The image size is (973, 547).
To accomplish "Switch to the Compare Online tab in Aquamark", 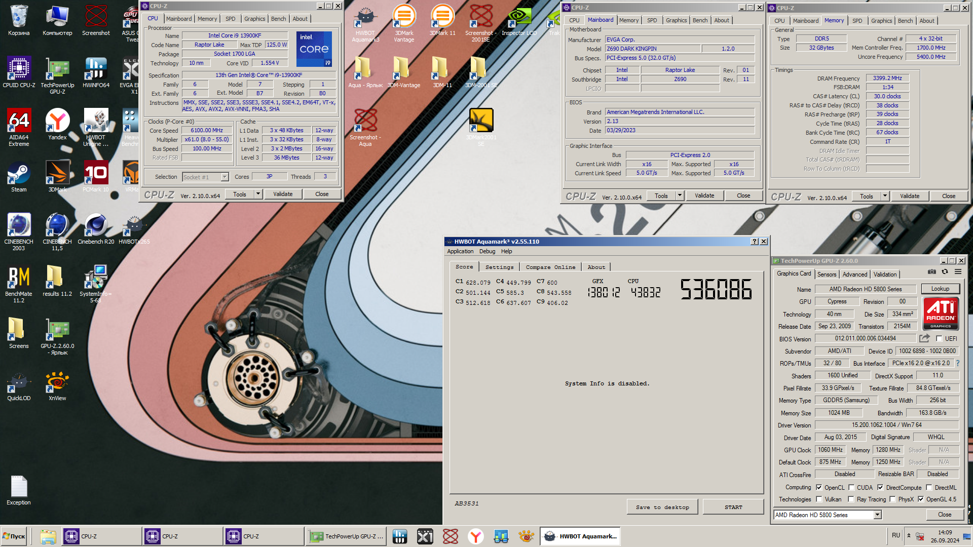I will (x=550, y=267).
